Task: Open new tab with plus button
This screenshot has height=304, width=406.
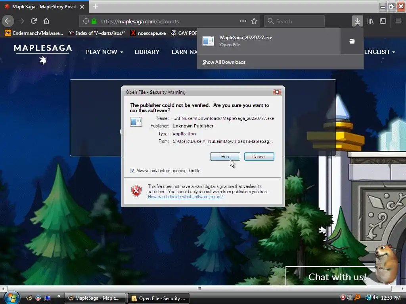Action: tap(96, 6)
